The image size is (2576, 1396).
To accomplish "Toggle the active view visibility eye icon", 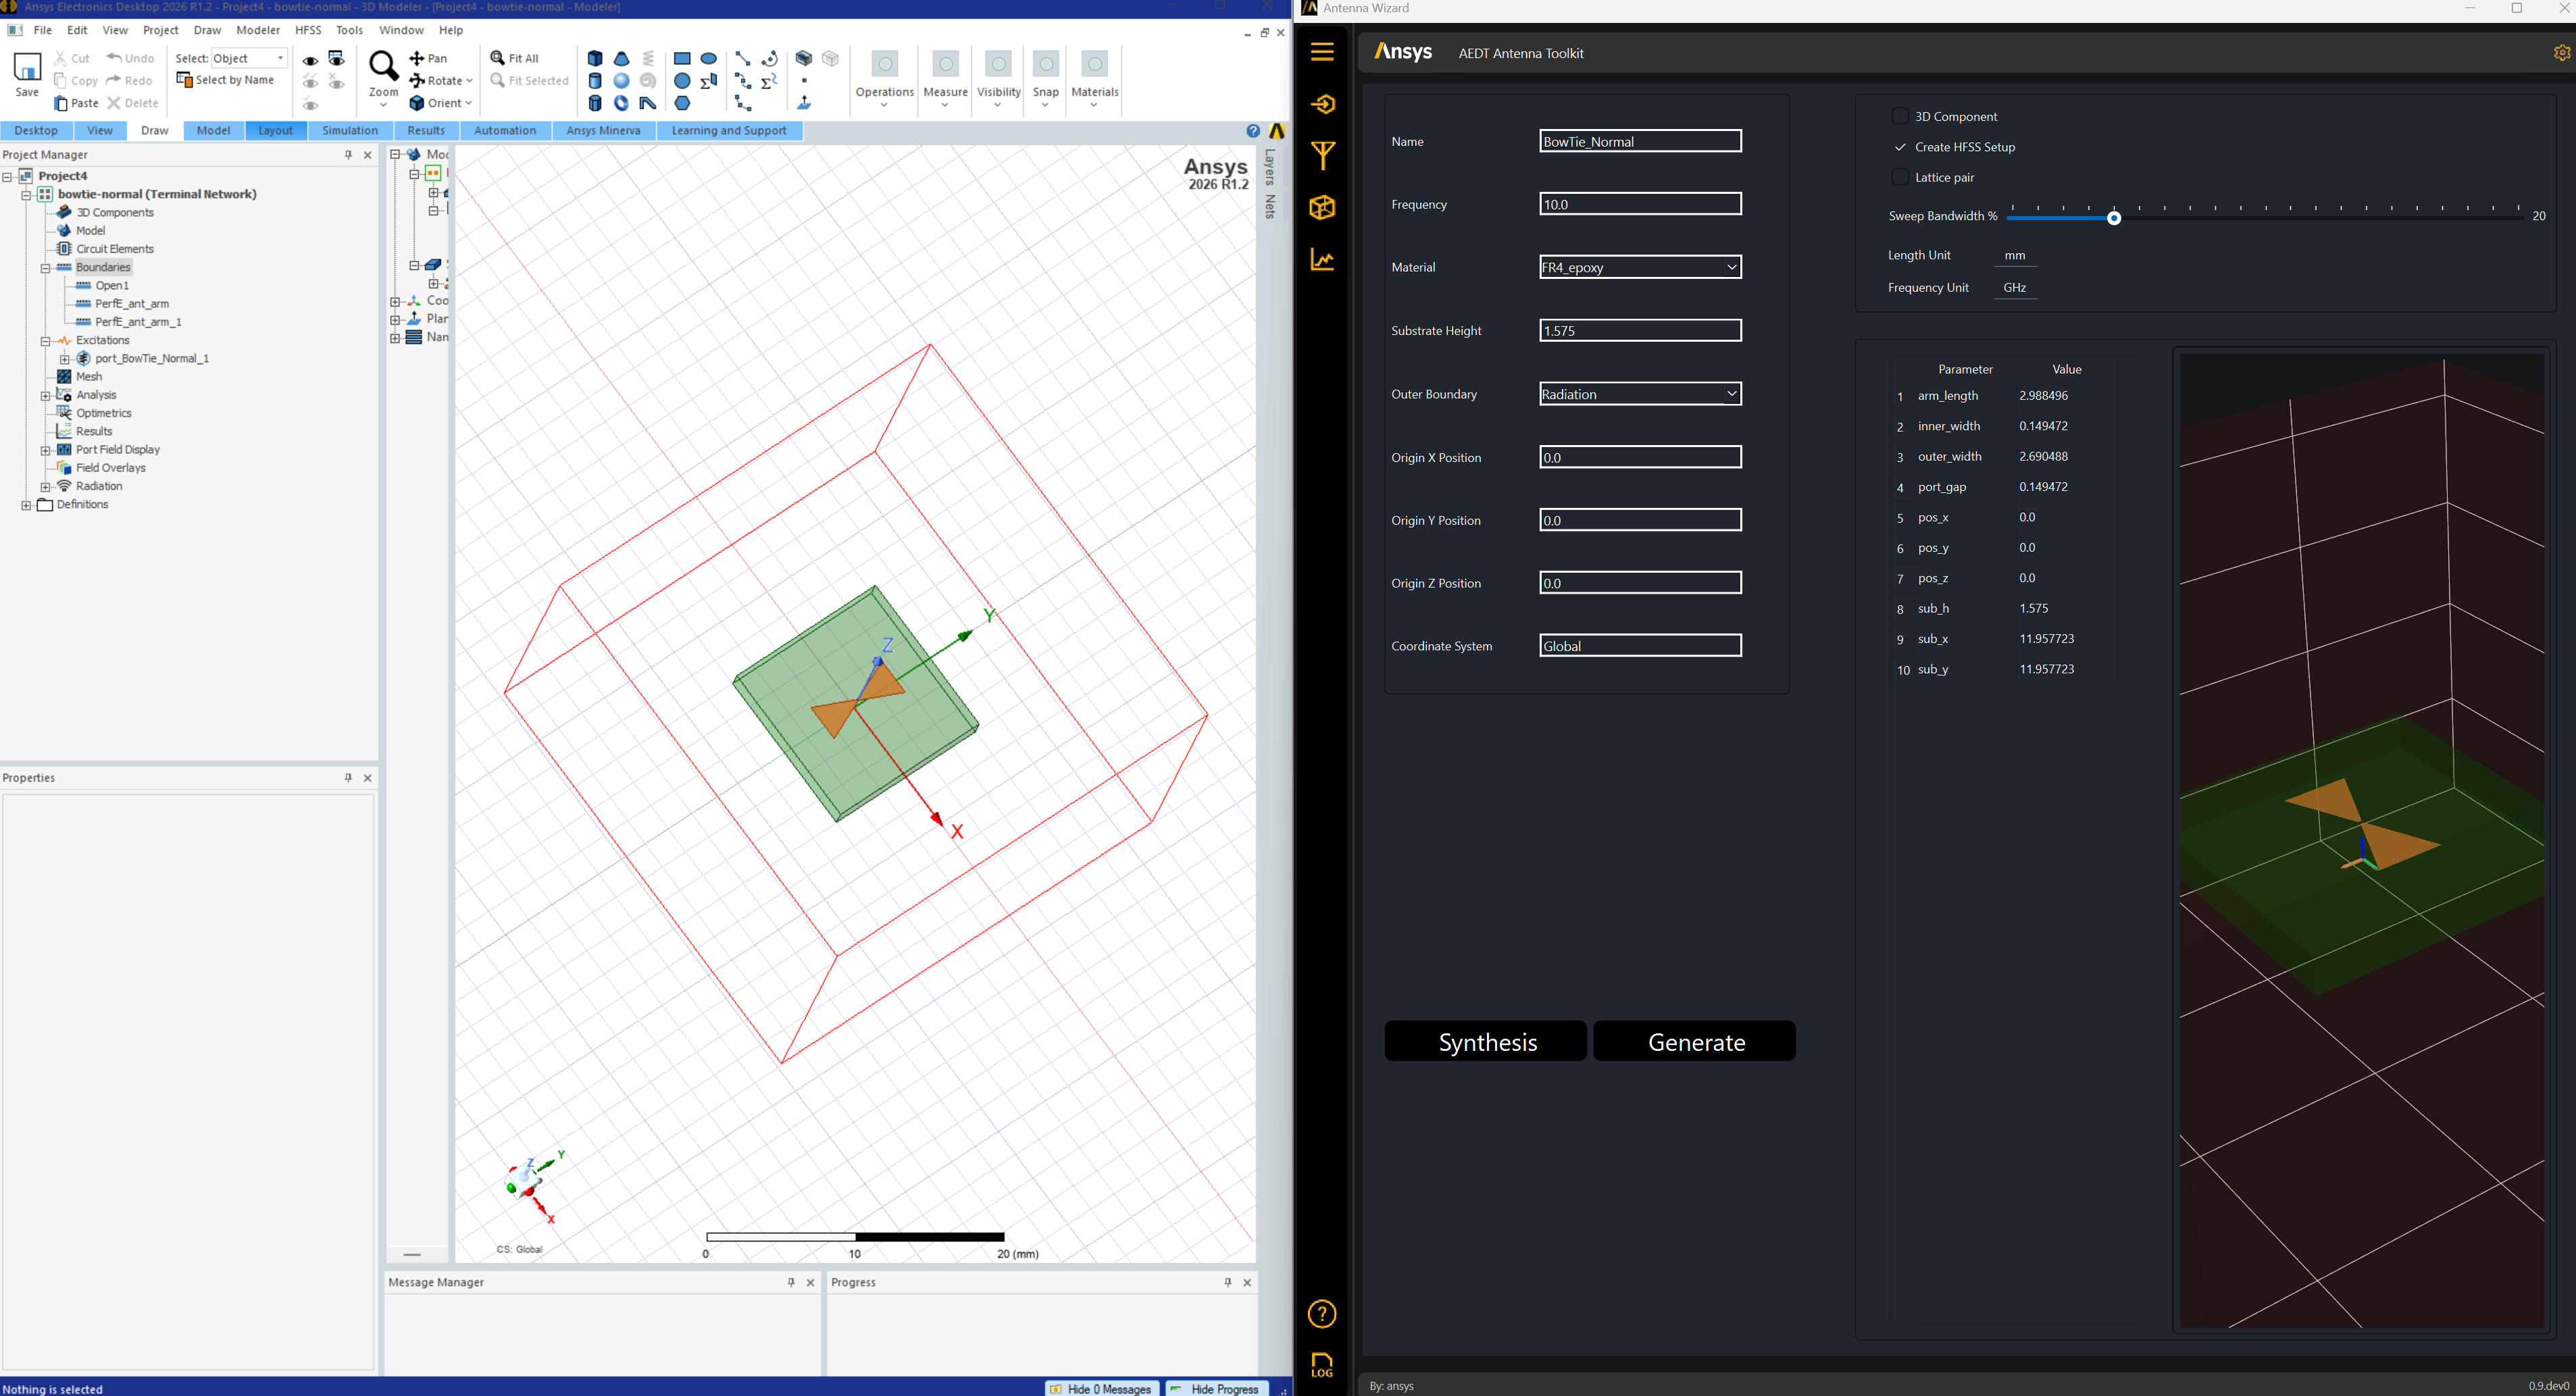I will coord(337,59).
